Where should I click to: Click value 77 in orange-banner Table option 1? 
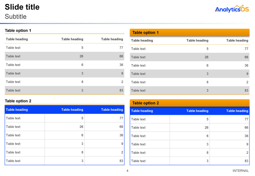coord(246,49)
